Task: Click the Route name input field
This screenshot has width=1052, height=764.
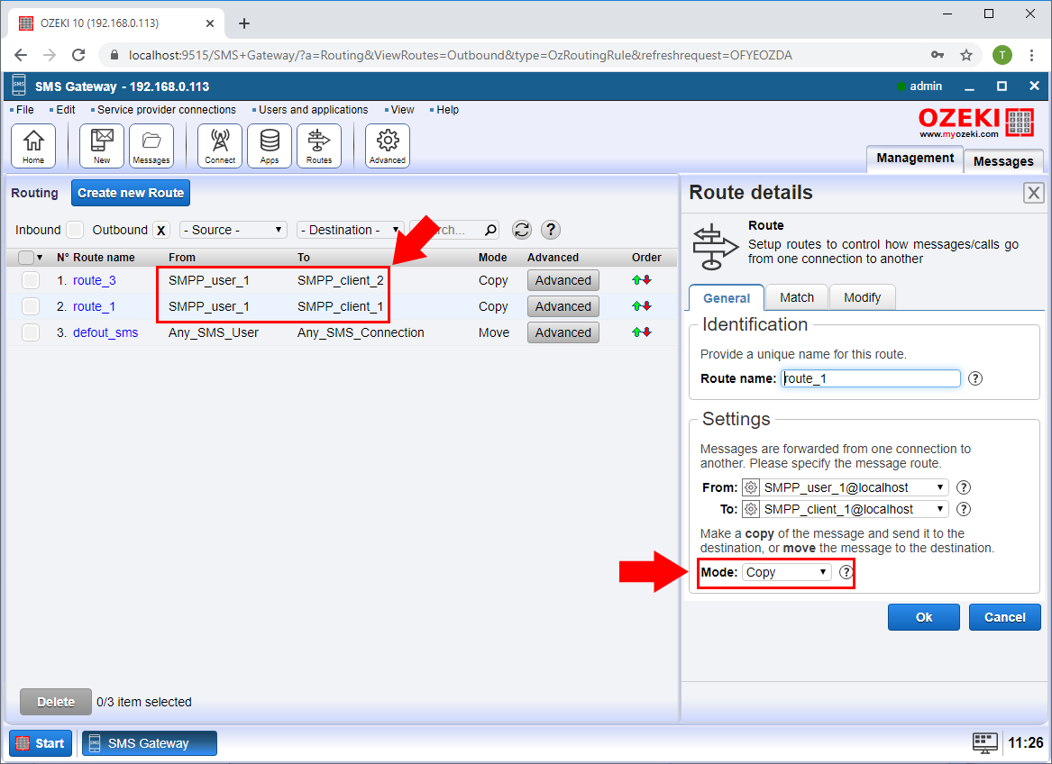Action: [x=871, y=379]
